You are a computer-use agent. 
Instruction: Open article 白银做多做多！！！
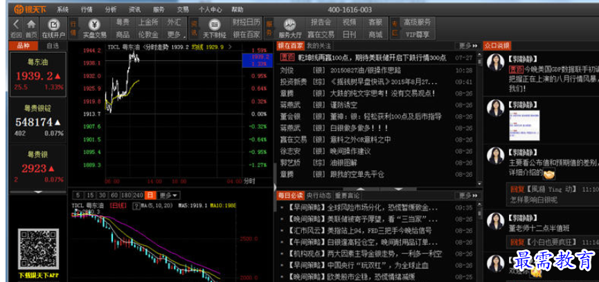pos(359,128)
